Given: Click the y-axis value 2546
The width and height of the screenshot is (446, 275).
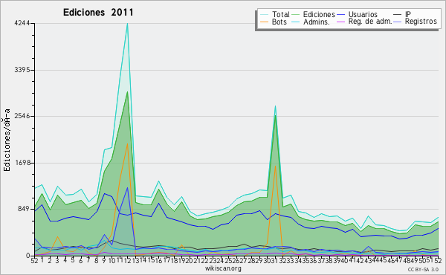Looking at the screenshot, I should (x=22, y=116).
